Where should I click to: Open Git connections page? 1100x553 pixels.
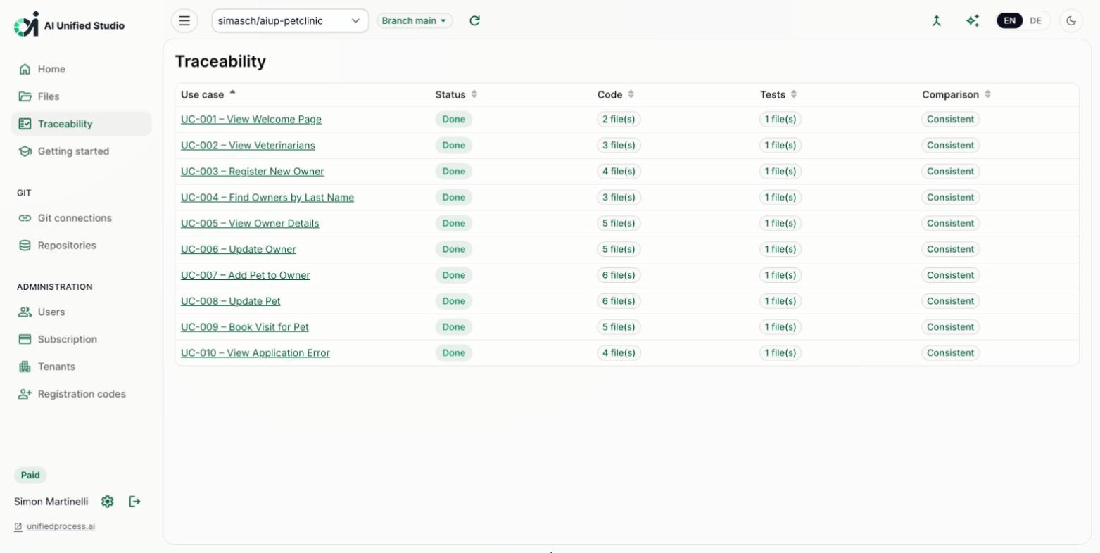coord(82,218)
